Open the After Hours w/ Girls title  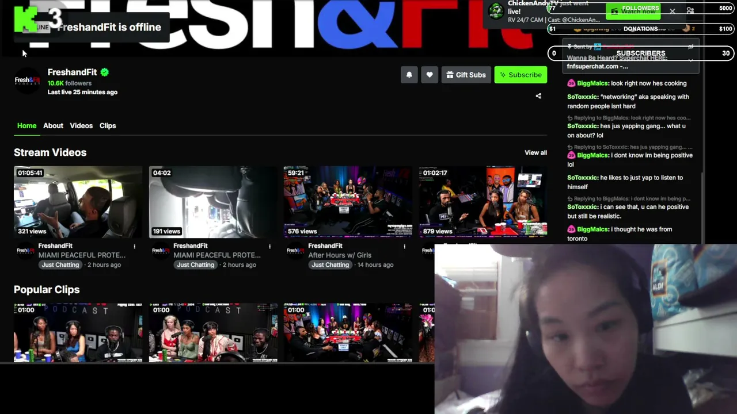[340, 255]
